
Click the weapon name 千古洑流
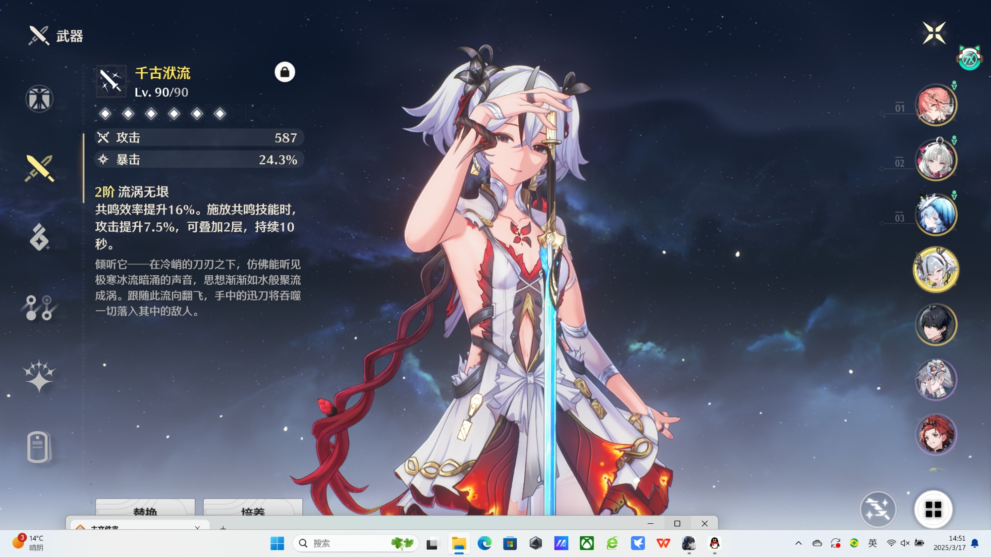pyautogui.click(x=163, y=73)
